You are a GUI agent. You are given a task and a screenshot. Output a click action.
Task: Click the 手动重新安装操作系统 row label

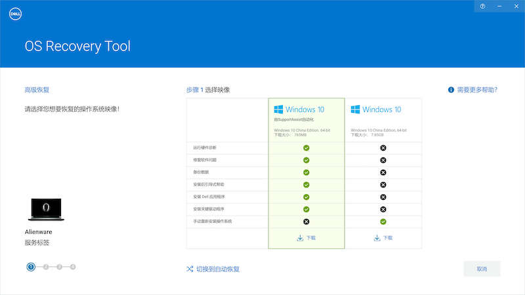tap(212, 221)
